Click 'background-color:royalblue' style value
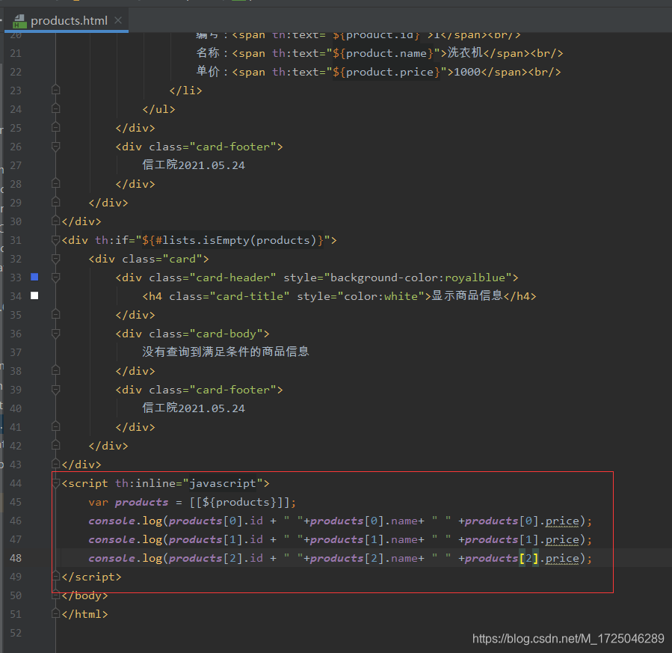Viewport: 672px width, 653px height. coord(417,278)
